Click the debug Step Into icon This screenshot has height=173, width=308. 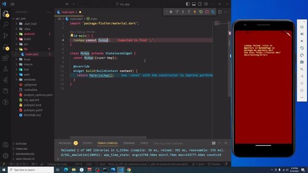pyautogui.click(x=183, y=12)
